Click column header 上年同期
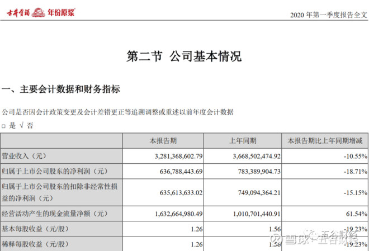 (x=243, y=141)
